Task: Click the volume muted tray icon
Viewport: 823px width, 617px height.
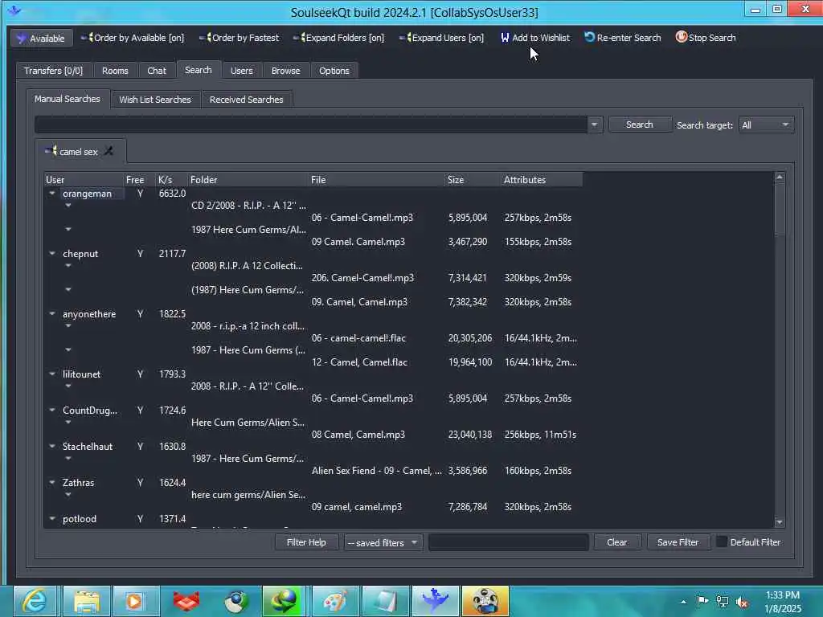Action: point(742,602)
